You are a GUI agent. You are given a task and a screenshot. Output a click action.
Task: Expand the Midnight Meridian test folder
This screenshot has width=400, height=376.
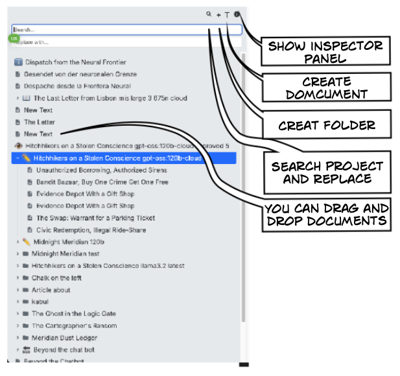point(18,253)
